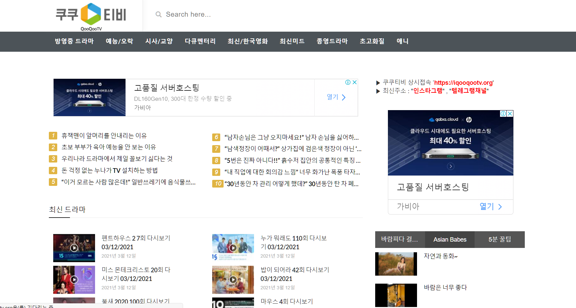The height and width of the screenshot is (308, 576).
Task: Open article 7 '남색정장이 어때서?'
Action: pos(293,148)
